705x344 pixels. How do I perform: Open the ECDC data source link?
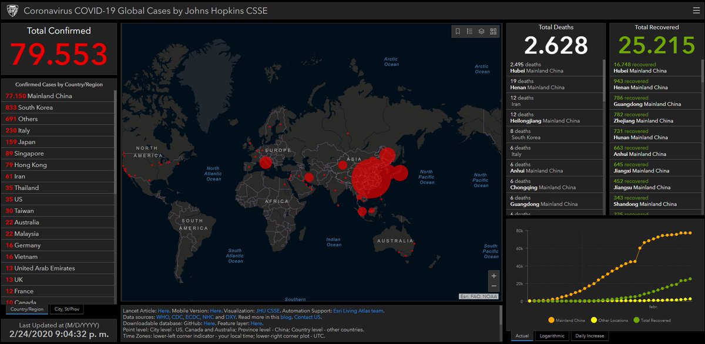click(x=193, y=317)
